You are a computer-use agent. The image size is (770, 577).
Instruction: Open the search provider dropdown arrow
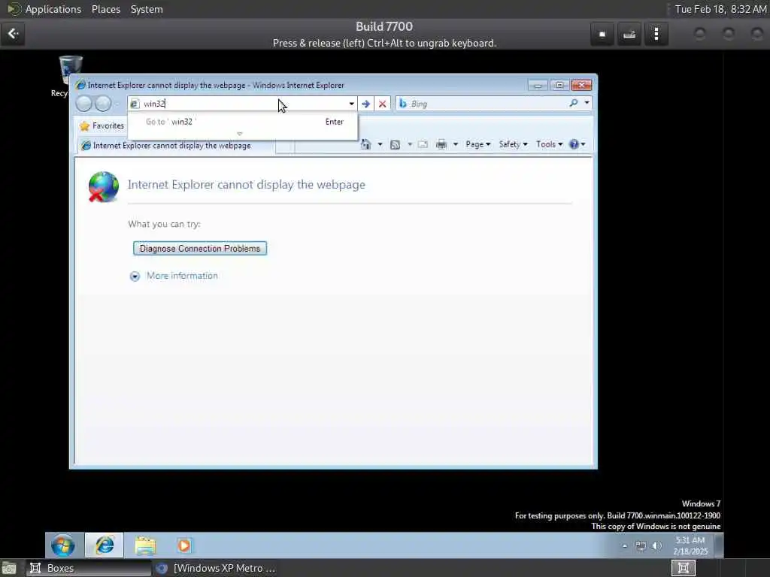tap(587, 103)
